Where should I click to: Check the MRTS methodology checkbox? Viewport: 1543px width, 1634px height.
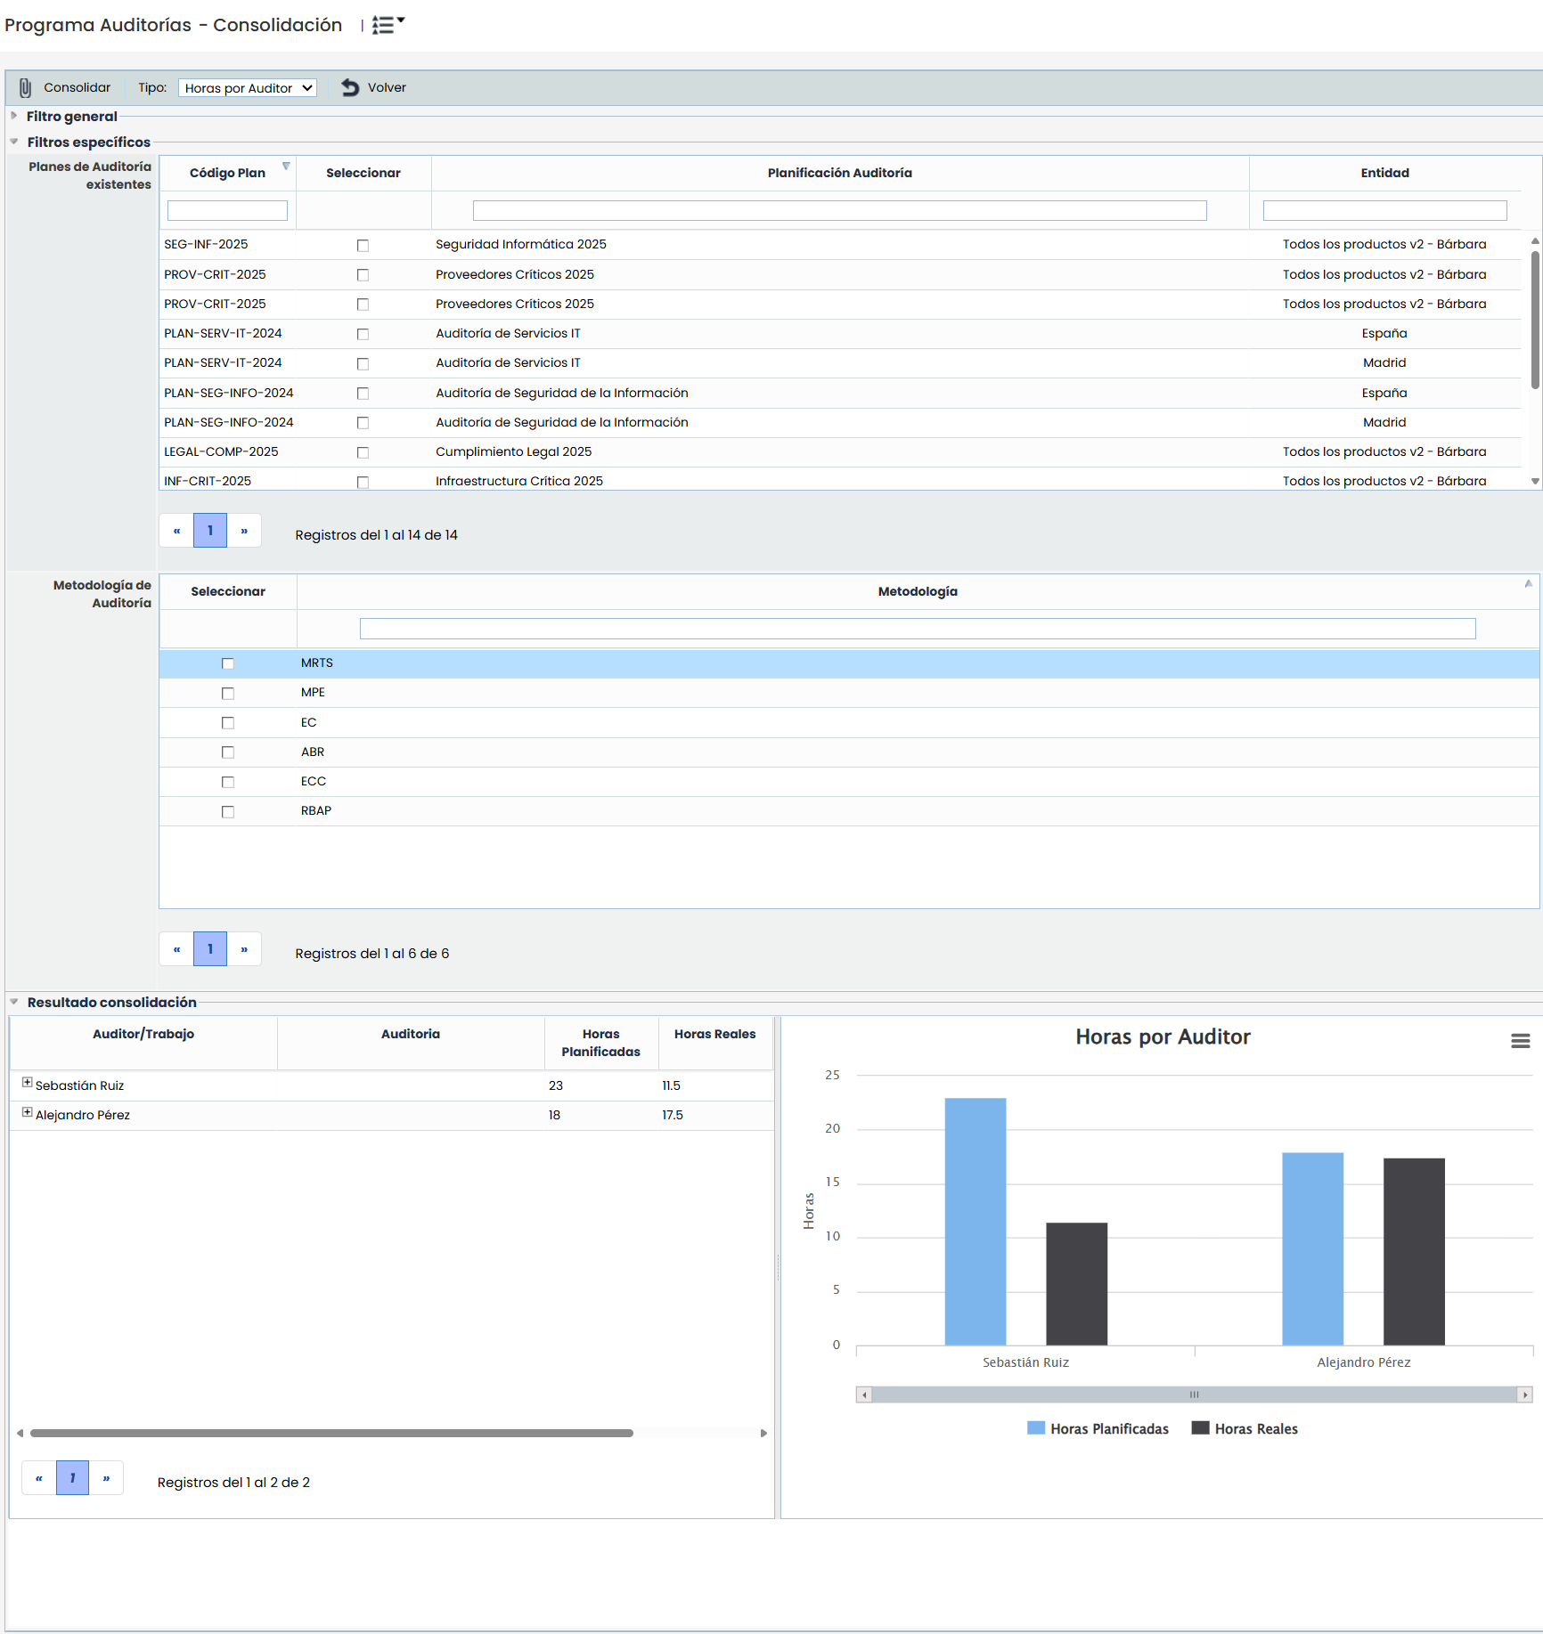[228, 664]
